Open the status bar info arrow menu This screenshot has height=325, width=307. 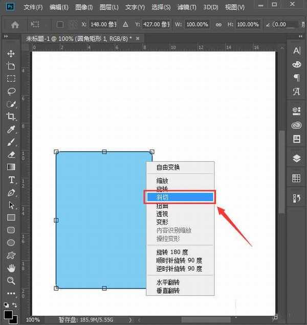[130, 319]
